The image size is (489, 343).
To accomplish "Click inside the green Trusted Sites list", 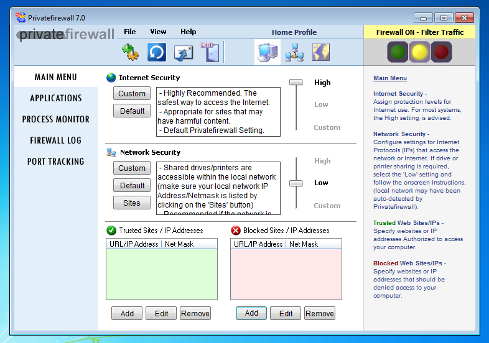I will 162,274.
